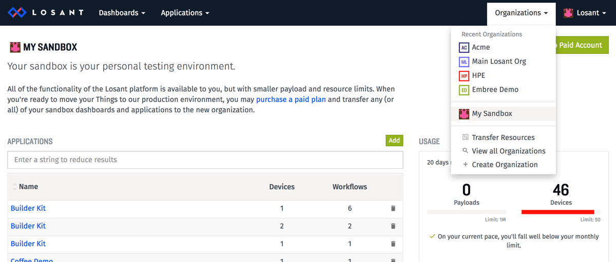Click the Limit: 50 label
The width and height of the screenshot is (616, 262).
coord(590,220)
